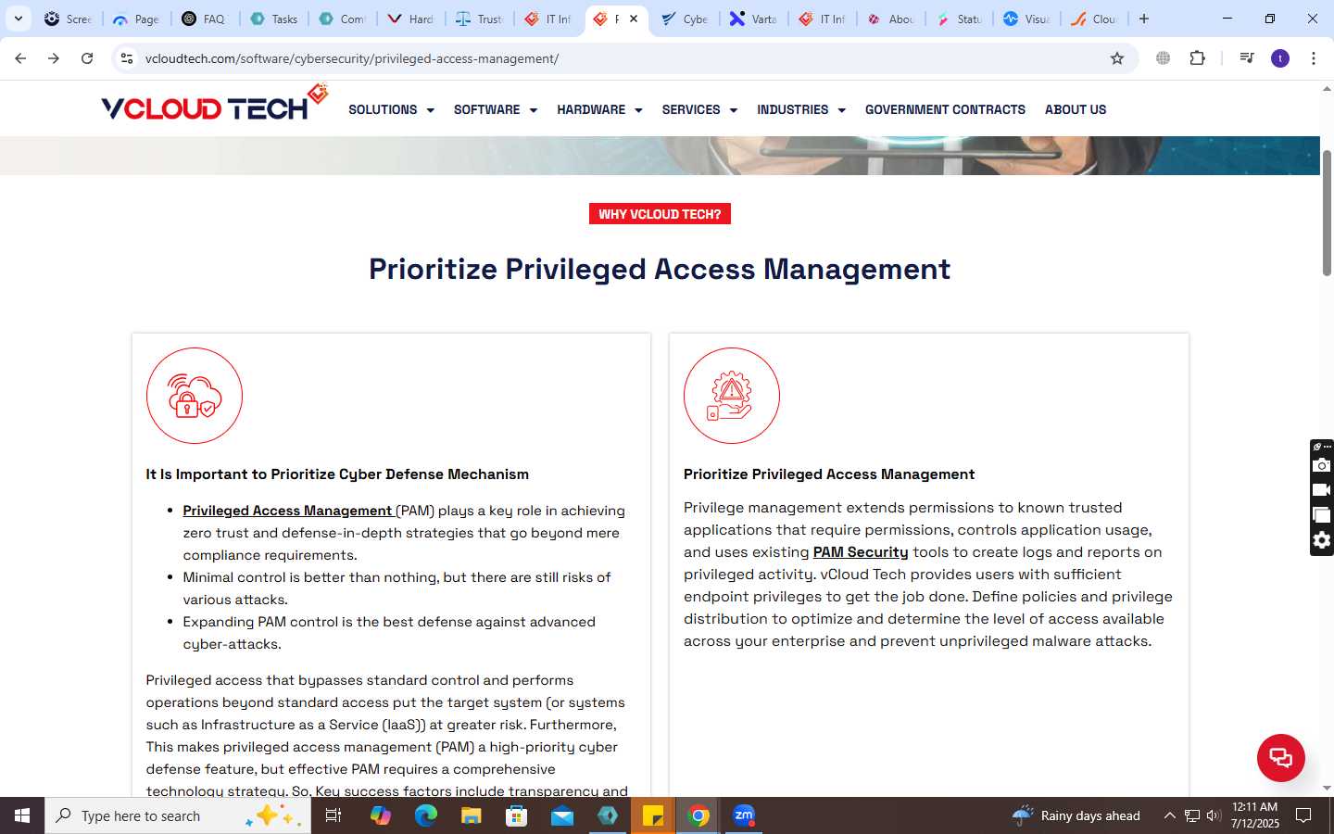Open the INDUSTRIES dropdown menu
This screenshot has height=834, width=1334.
tap(801, 109)
